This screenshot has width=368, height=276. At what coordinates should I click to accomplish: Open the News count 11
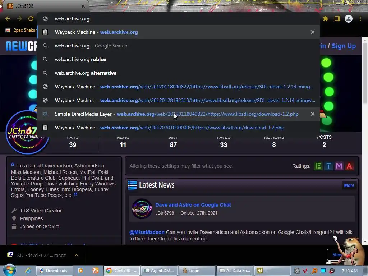coord(123,145)
